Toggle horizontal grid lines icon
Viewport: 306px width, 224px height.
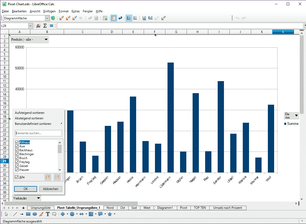(x=129, y=18)
